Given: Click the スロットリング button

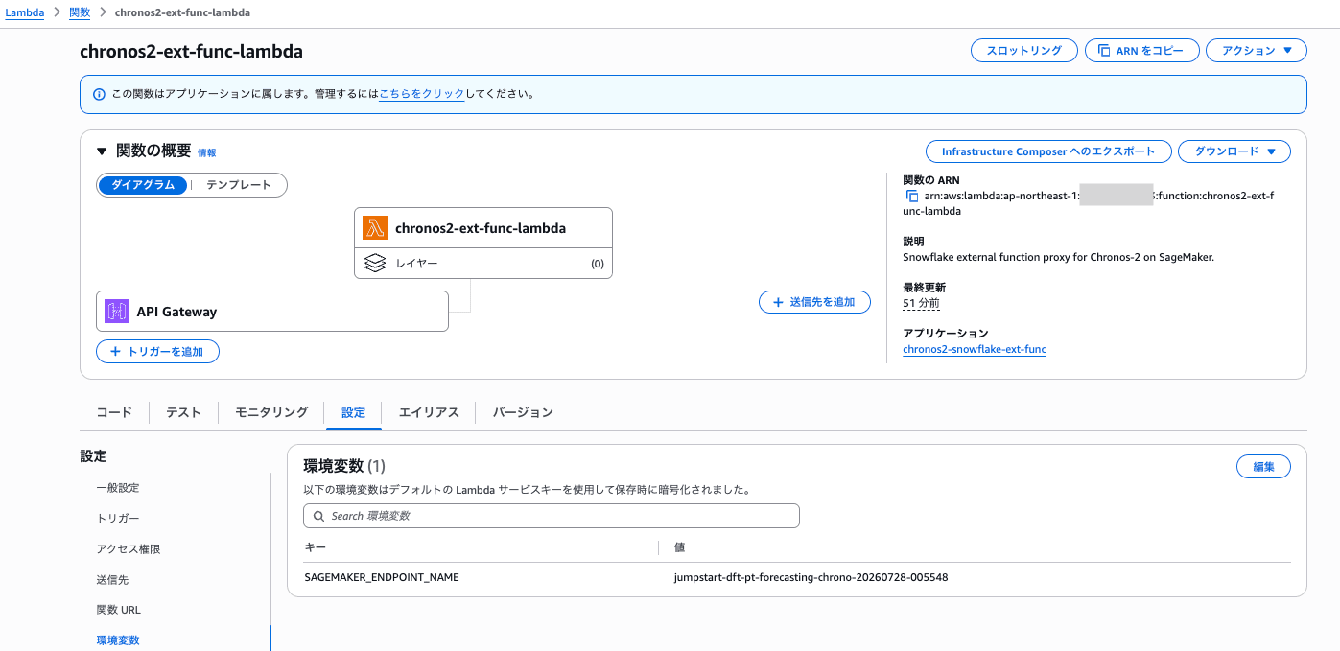Looking at the screenshot, I should [1024, 51].
